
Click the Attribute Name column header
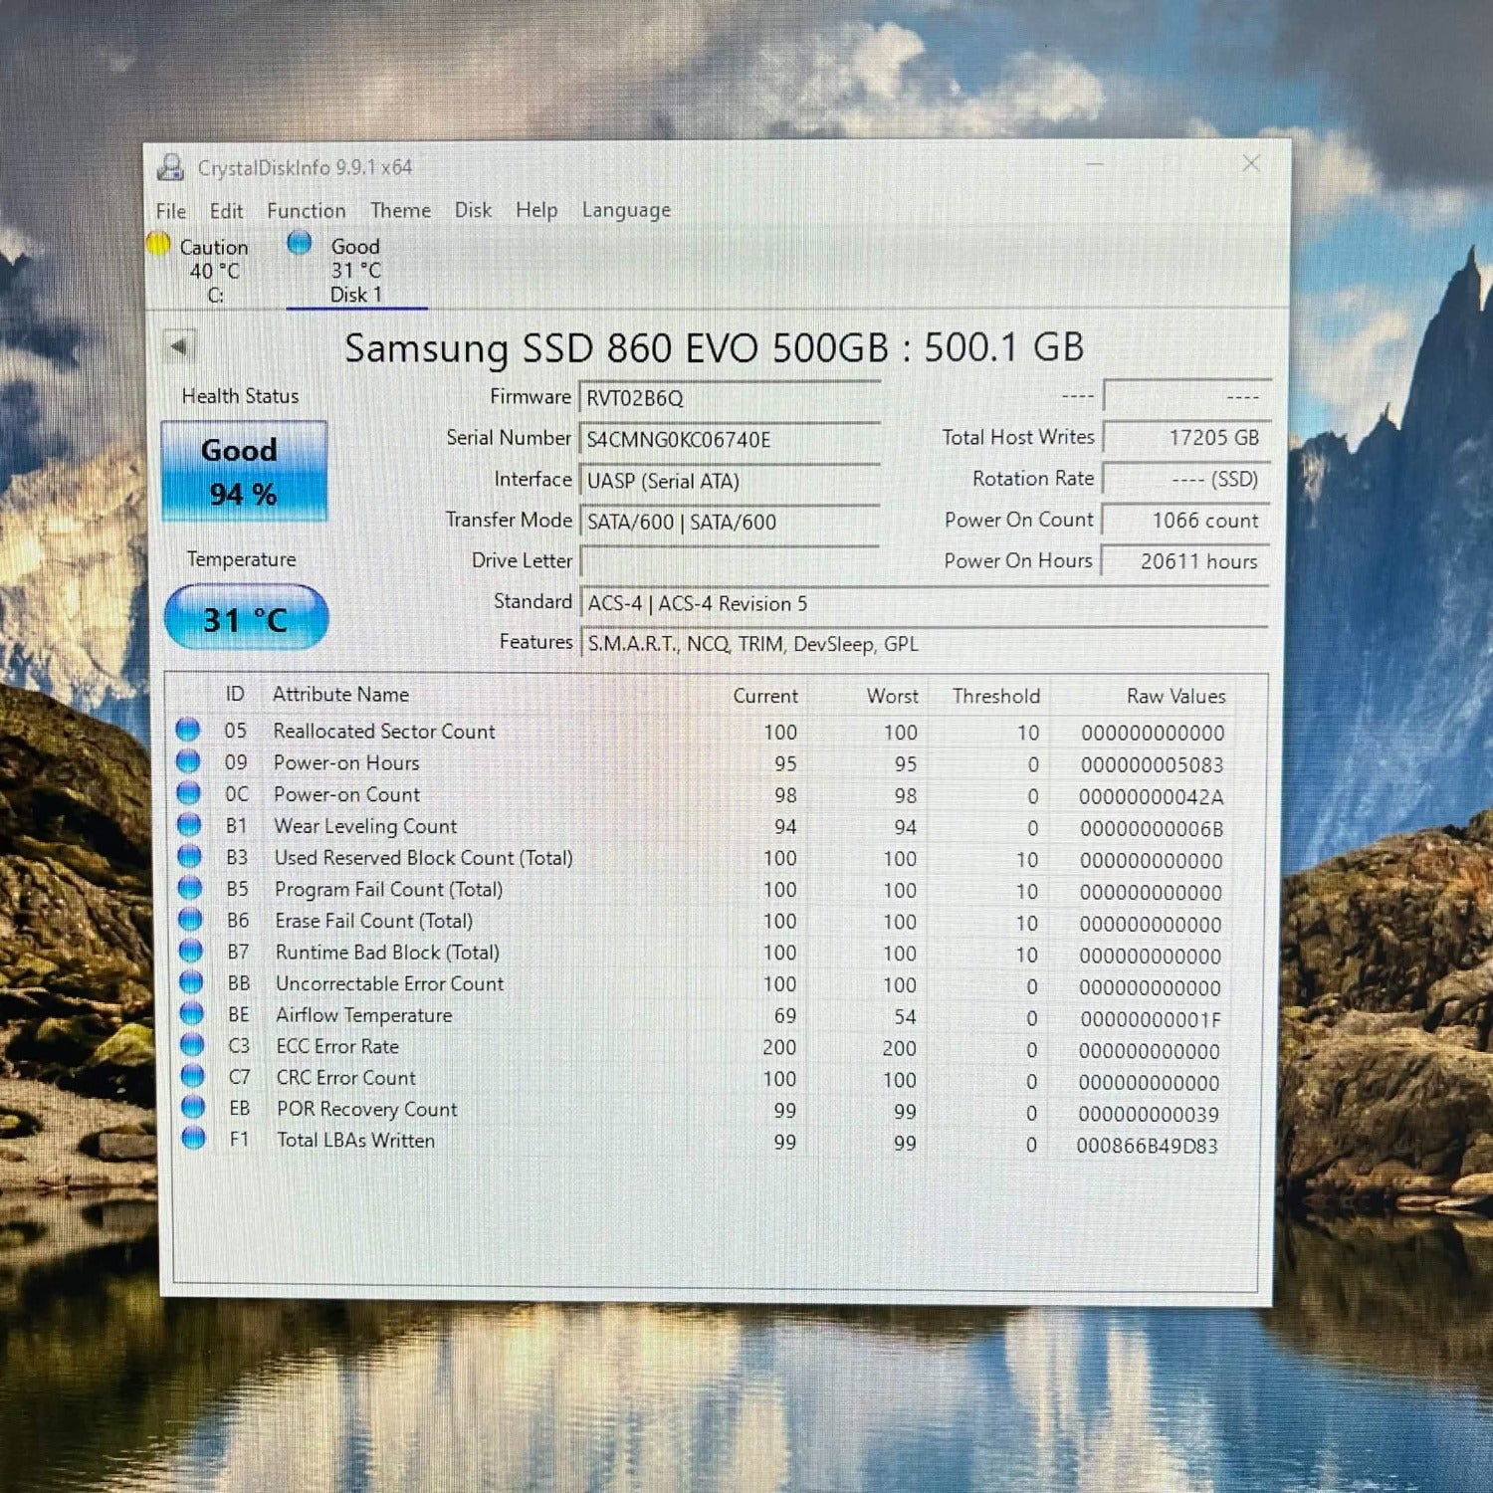click(340, 695)
